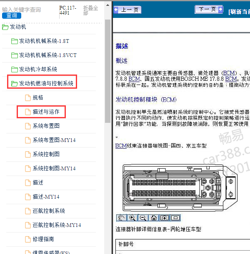Viewport: 250px width, 254px height.
Task: Open the 系统布置图-MY14 document
Action: point(50,140)
